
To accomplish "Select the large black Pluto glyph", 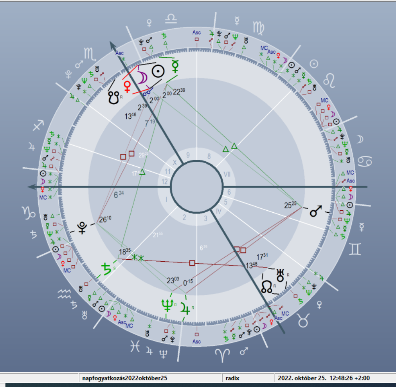I will [83, 228].
